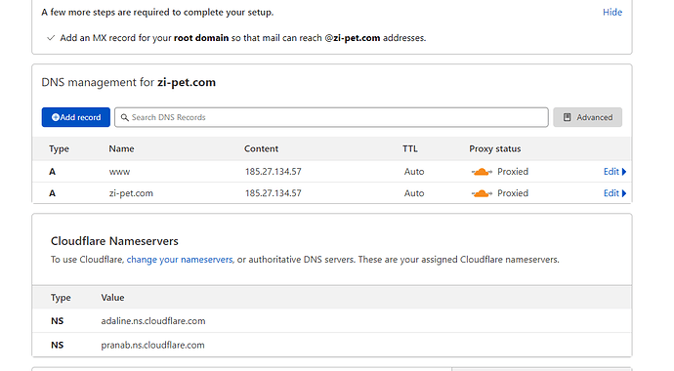
Task: Click NS type in pranab row
Action: pyautogui.click(x=57, y=345)
